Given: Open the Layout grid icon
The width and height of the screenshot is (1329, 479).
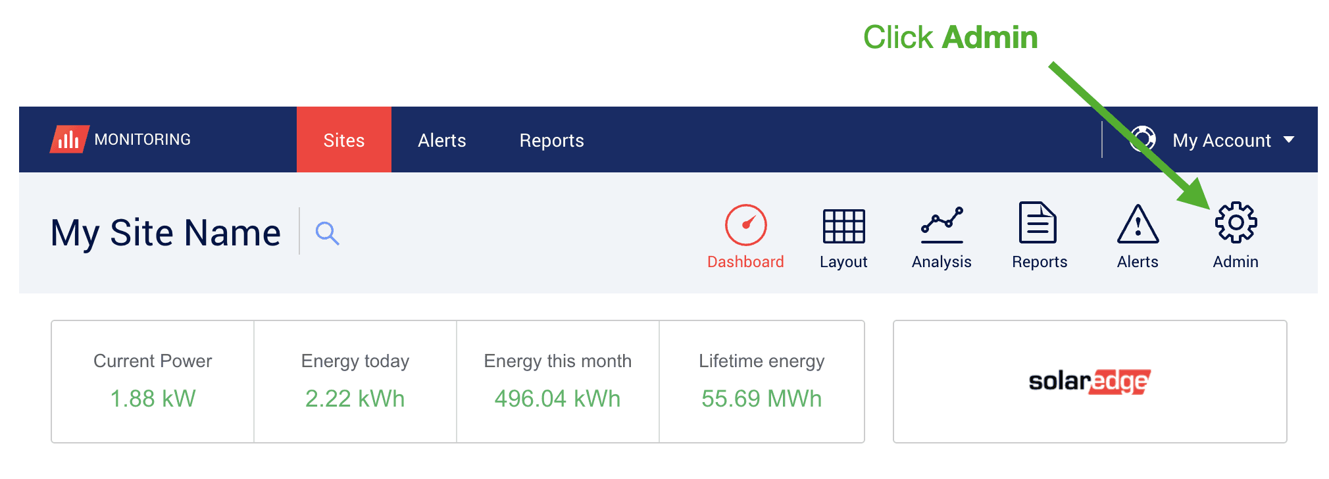Looking at the screenshot, I should click(843, 226).
